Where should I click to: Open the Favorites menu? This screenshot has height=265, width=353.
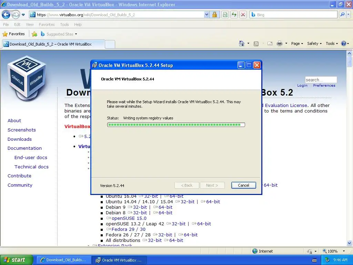(47, 24)
